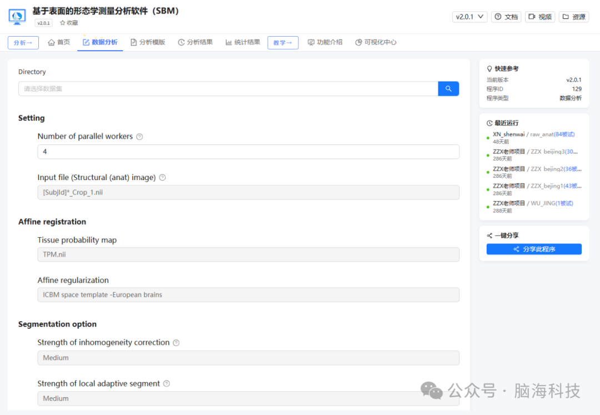The height and width of the screenshot is (415, 600).
Task: Click the 分析模版 document icon
Action: tap(133, 42)
